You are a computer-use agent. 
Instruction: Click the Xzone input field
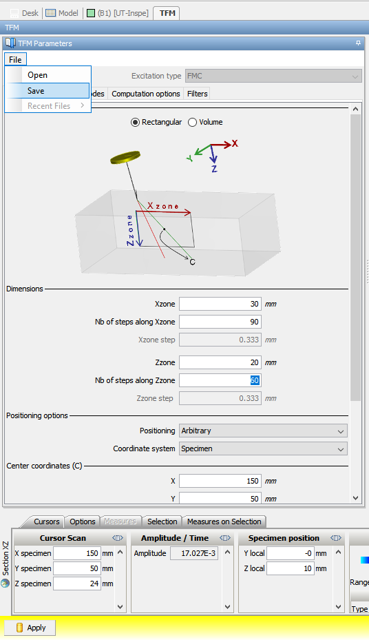(220, 304)
